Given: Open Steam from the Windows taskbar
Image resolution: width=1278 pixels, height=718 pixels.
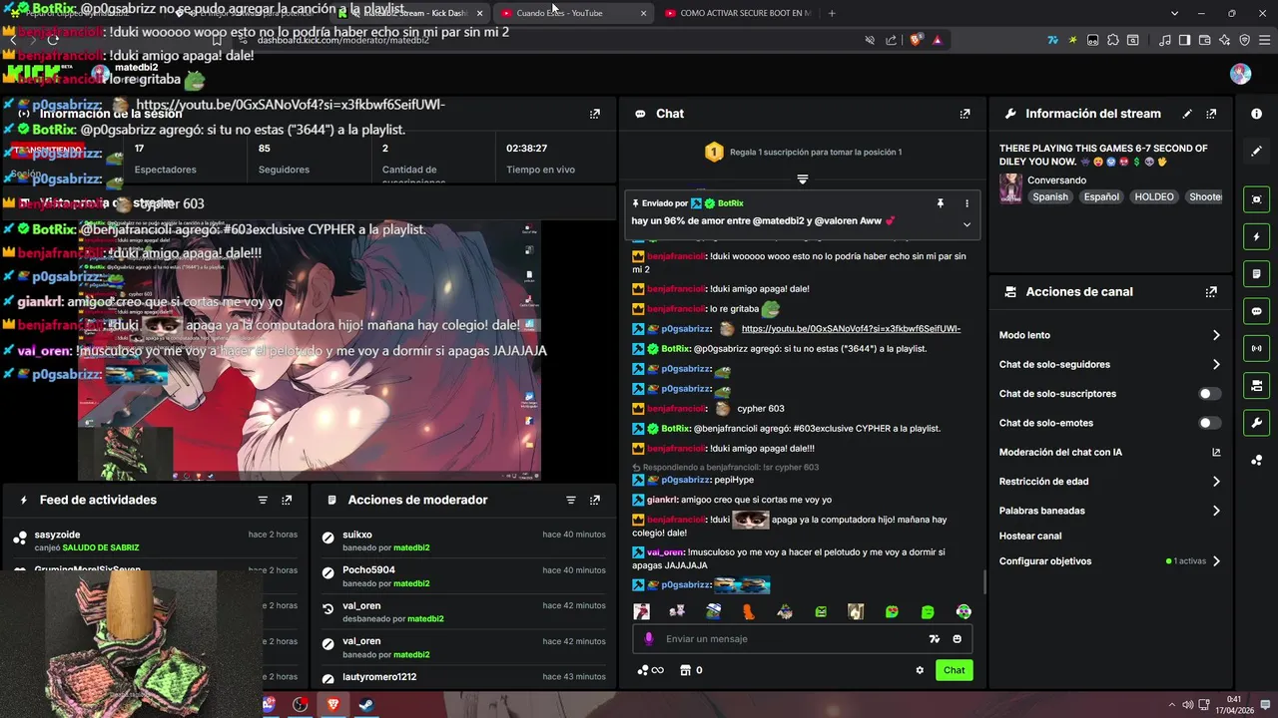Looking at the screenshot, I should pyautogui.click(x=367, y=704).
